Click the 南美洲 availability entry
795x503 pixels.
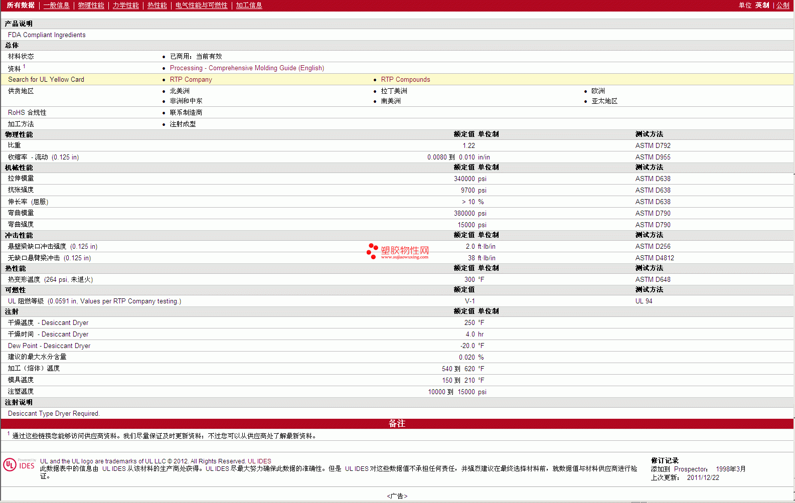[391, 101]
